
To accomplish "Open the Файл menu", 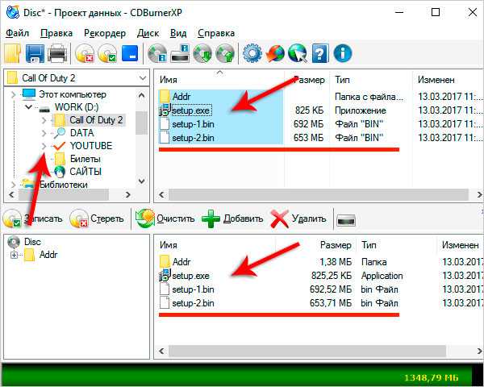I will tap(17, 33).
